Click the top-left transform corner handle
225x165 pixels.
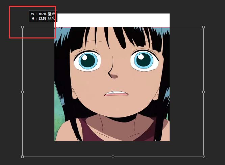click(23, 27)
